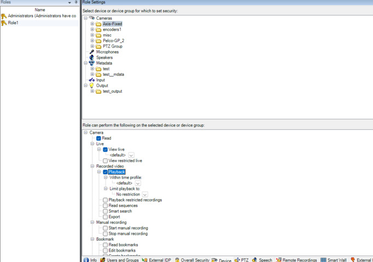Uncheck the camera Read checkbox
The height and width of the screenshot is (262, 373).
point(99,138)
